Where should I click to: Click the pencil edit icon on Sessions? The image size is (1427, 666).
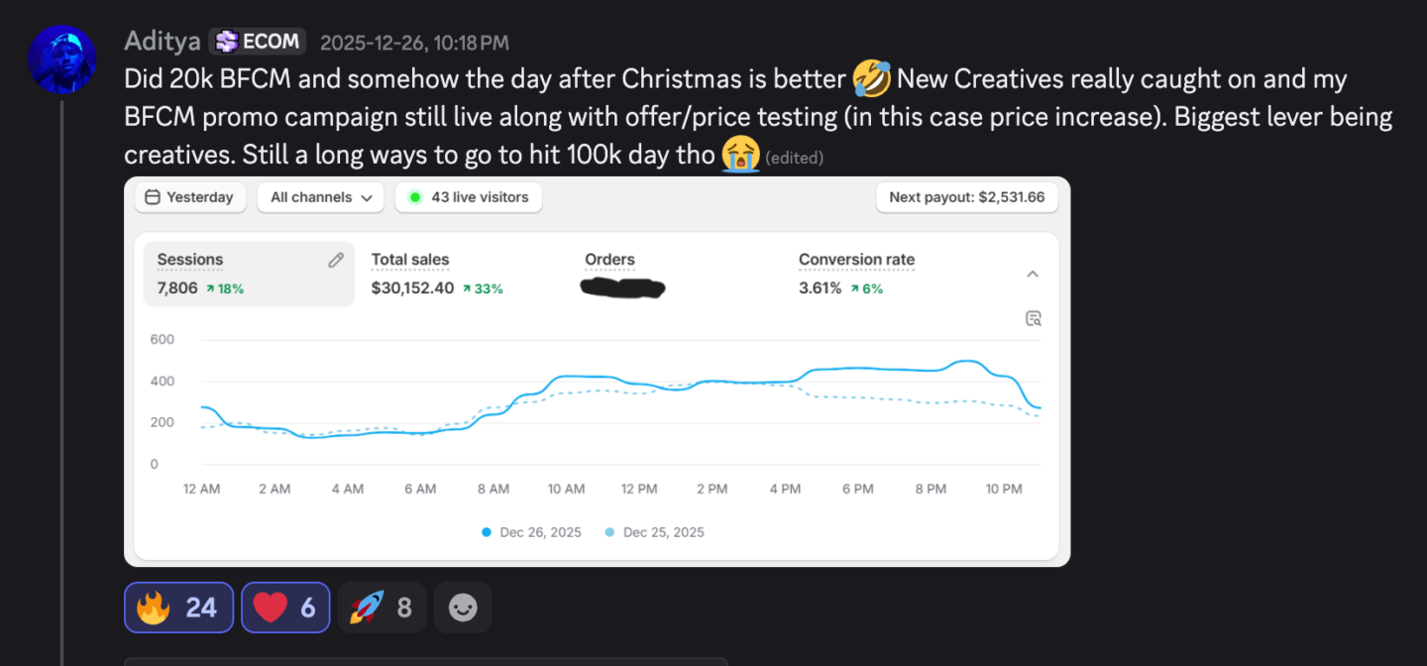(336, 260)
